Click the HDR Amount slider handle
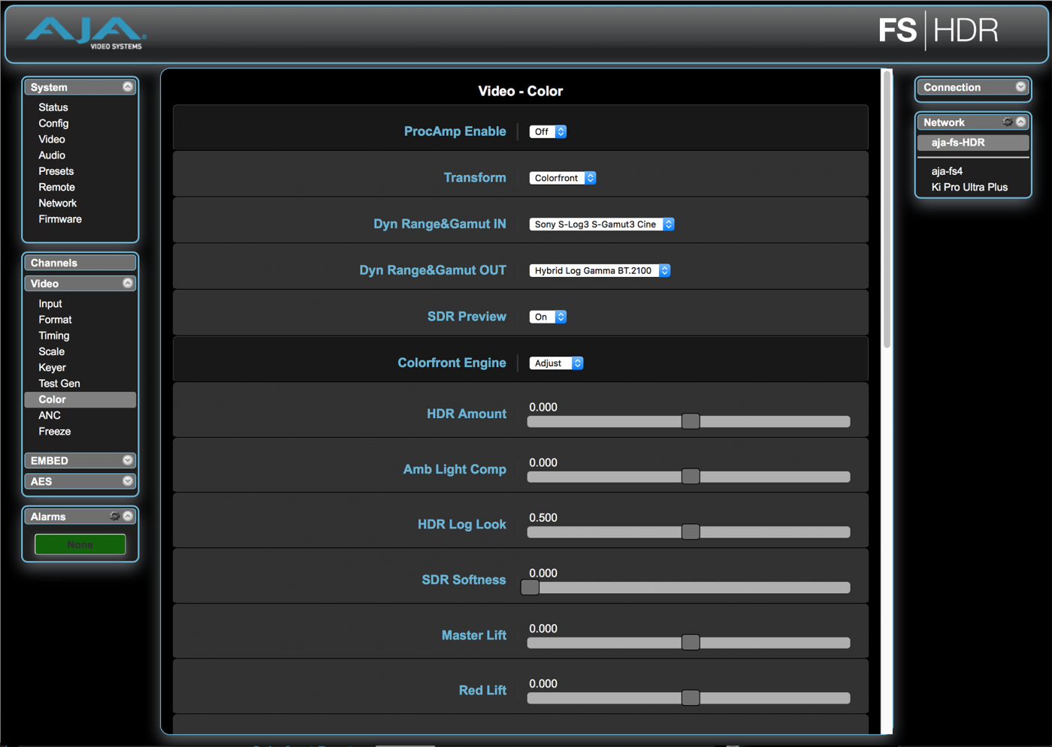 tap(690, 421)
